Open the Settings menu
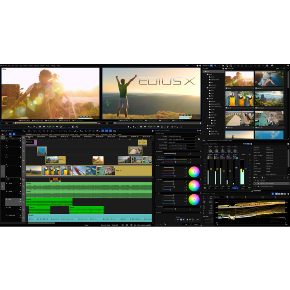290x290 pixels. click(53, 66)
